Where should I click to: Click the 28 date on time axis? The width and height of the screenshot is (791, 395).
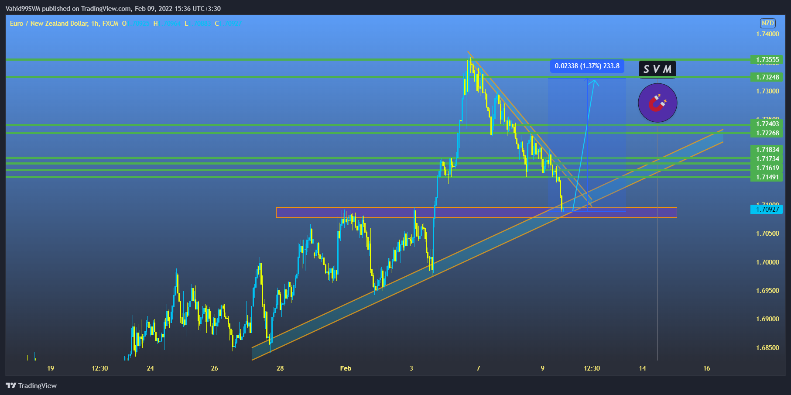coord(280,368)
